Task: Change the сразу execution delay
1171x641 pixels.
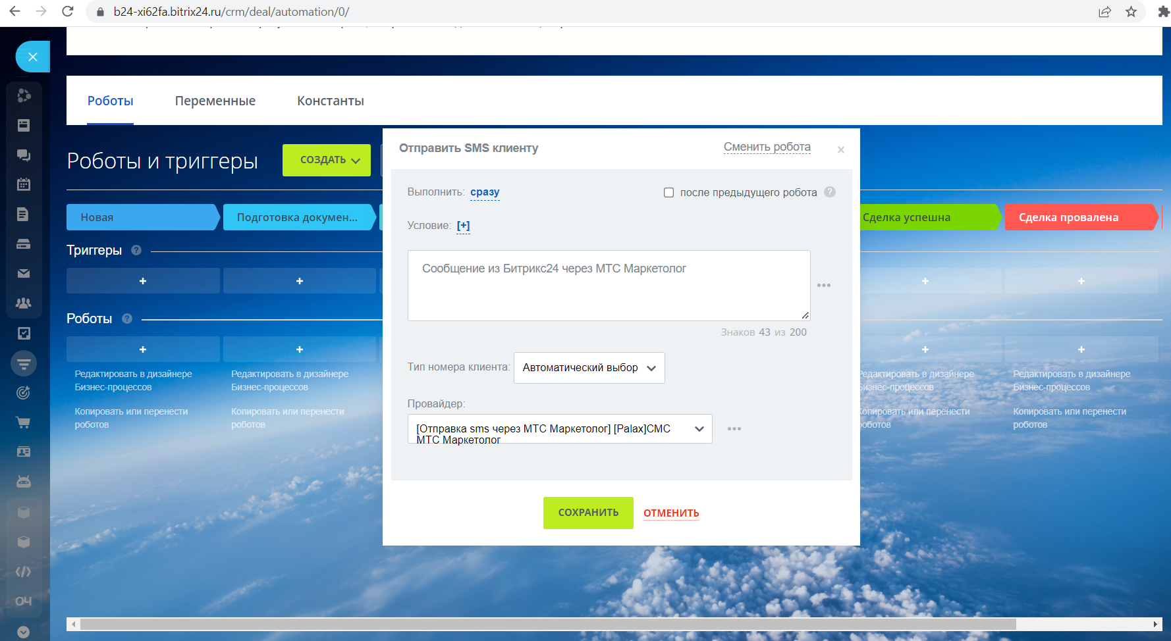Action: click(x=485, y=192)
